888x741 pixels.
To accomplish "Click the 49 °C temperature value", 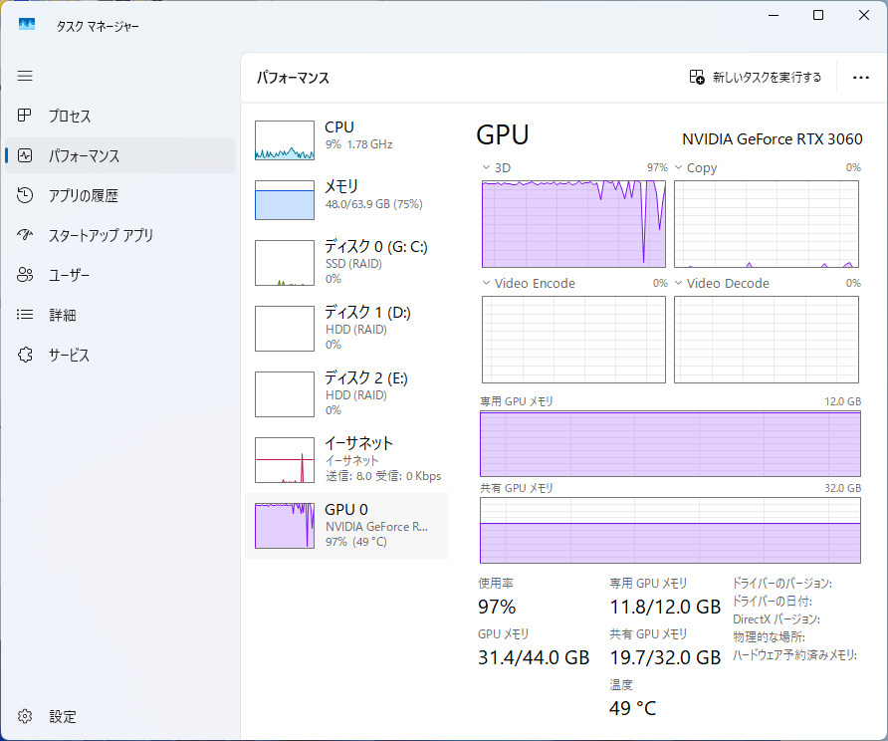I will pyautogui.click(x=632, y=708).
